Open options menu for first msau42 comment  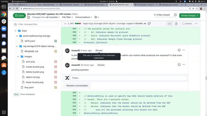pyautogui.click(x=184, y=50)
